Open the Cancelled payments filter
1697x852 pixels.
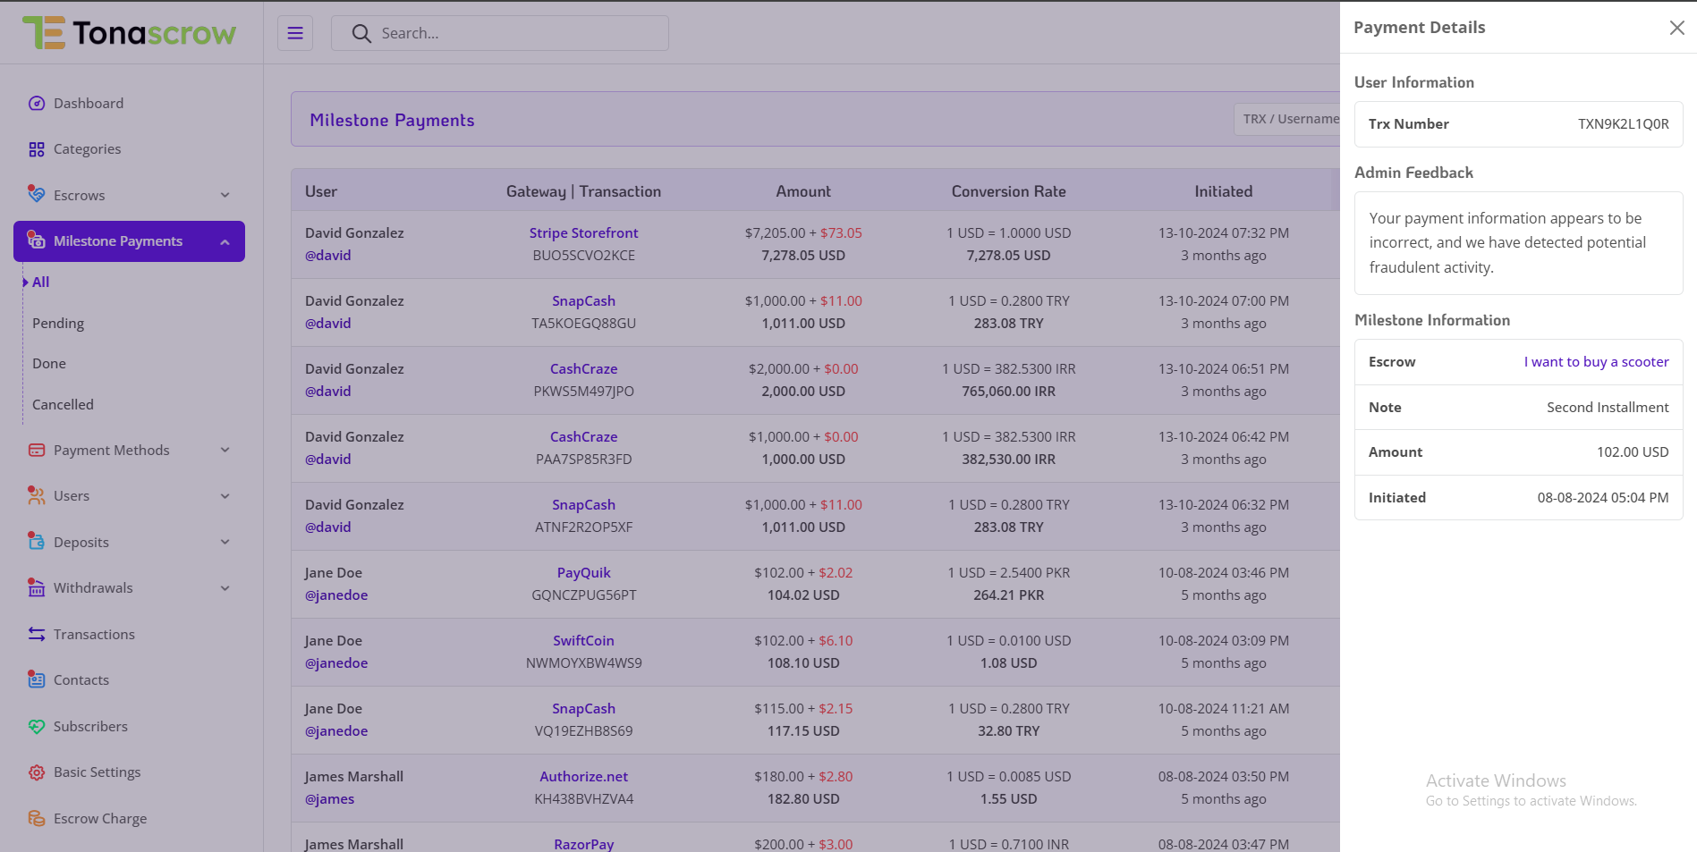(x=63, y=405)
